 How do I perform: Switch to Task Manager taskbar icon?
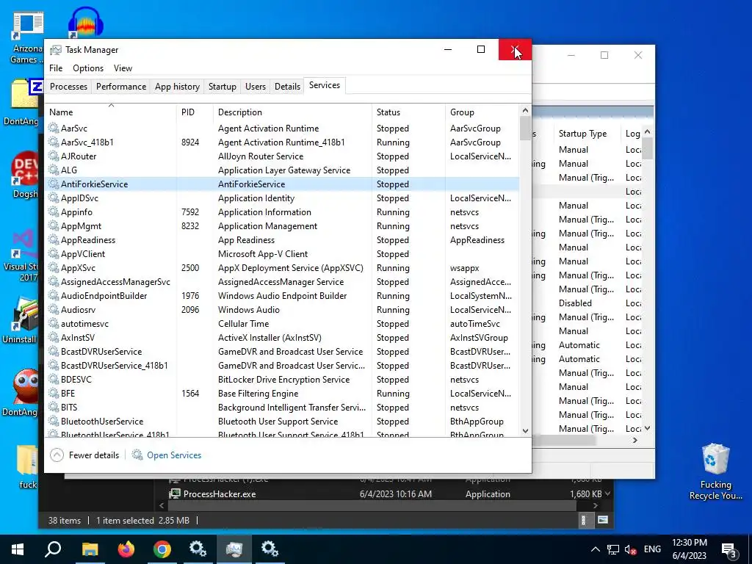(x=234, y=549)
